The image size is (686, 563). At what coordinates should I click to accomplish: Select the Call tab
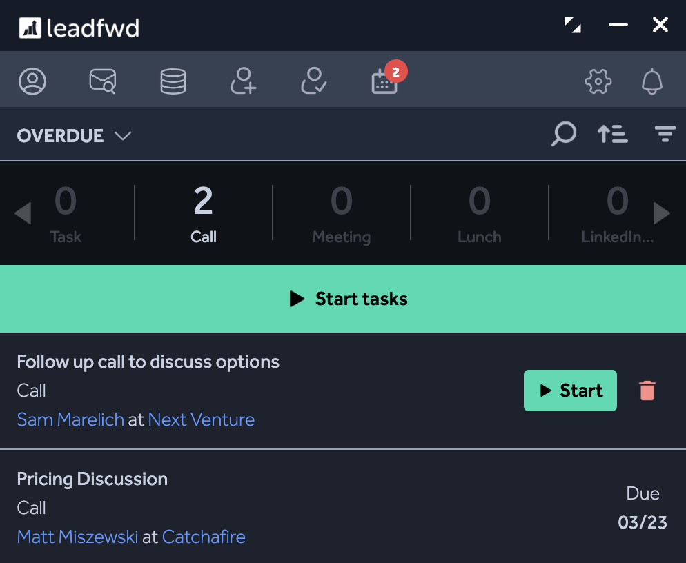coord(204,213)
